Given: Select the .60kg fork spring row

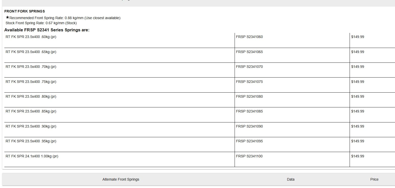Looking at the screenshot, I should pos(31,37).
